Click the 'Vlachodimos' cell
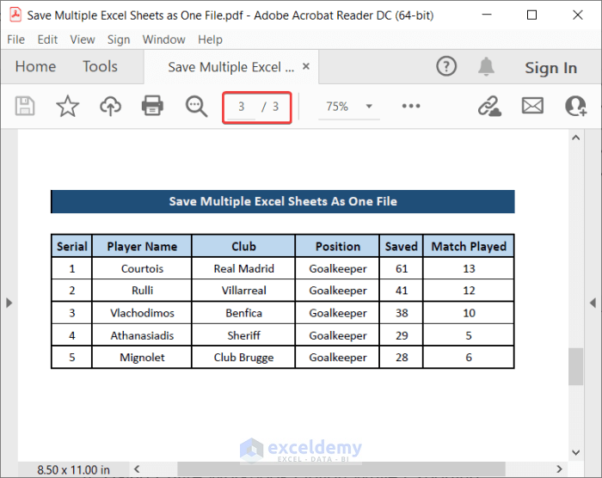The image size is (602, 478). pos(142,313)
